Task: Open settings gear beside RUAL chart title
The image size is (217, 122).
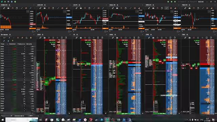Action: 117,5
